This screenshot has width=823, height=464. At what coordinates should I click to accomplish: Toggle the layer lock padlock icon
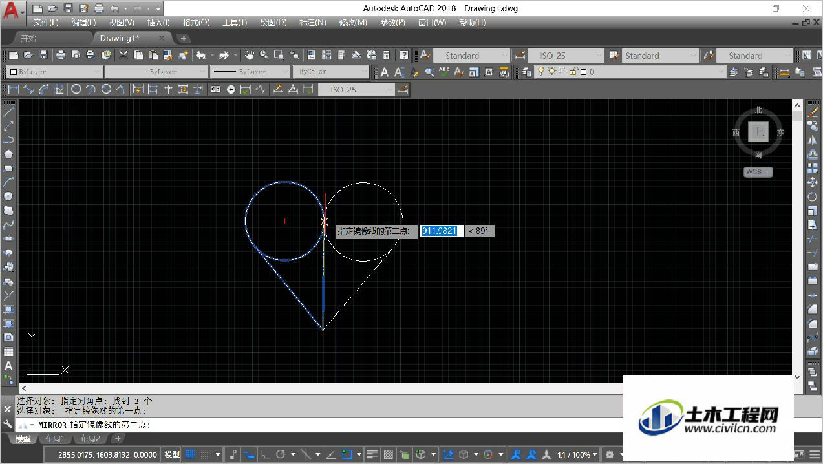[572, 72]
